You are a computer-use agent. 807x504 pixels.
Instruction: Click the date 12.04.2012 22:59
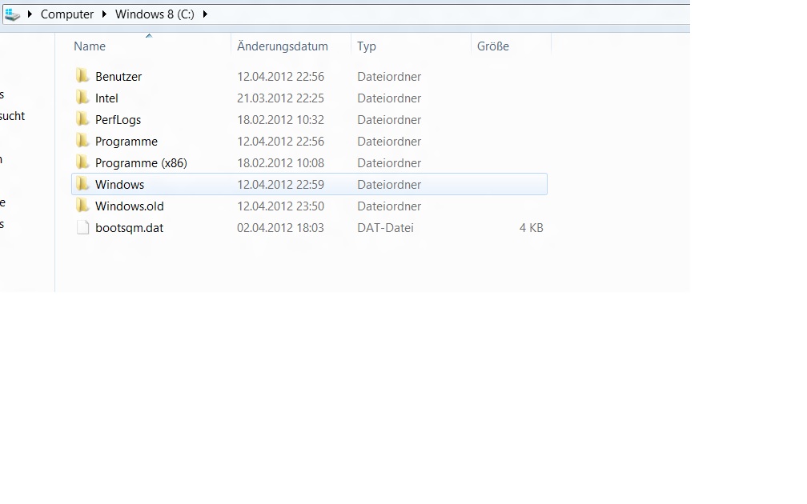(280, 185)
